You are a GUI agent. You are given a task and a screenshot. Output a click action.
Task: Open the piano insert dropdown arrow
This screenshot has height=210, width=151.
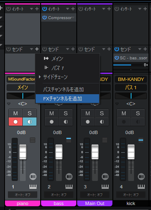coord(32,9)
